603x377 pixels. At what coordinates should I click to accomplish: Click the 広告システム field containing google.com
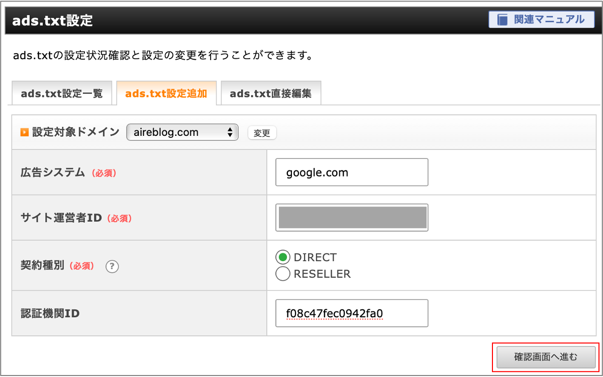[351, 172]
